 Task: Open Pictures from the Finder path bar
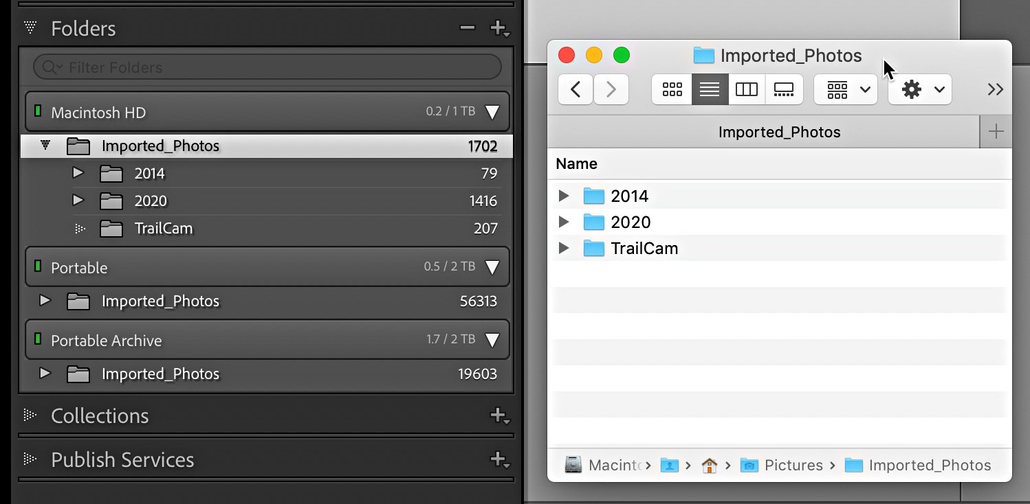794,465
